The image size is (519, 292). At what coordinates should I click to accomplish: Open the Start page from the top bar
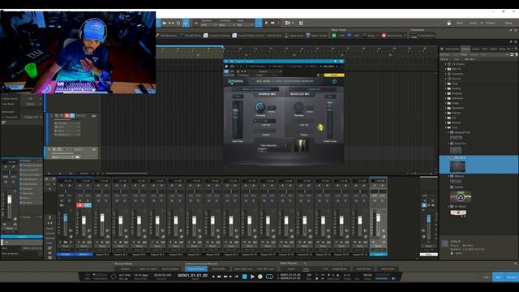tap(460, 23)
